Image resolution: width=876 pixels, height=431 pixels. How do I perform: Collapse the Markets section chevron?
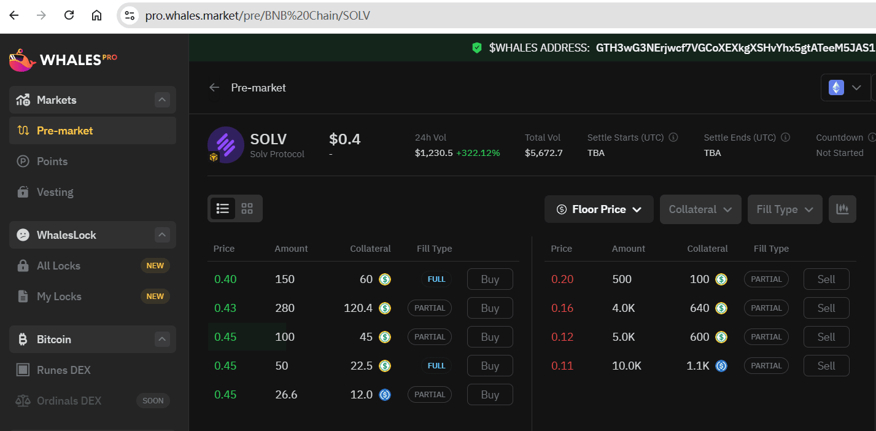coord(162,99)
